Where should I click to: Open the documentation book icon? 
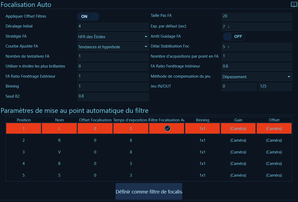click(x=294, y=5)
